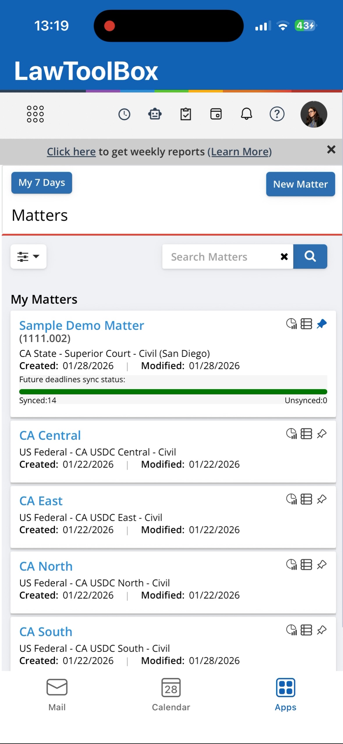Screen dimensions: 343x744
Task: Open report icon for CA East
Action: tap(292, 499)
